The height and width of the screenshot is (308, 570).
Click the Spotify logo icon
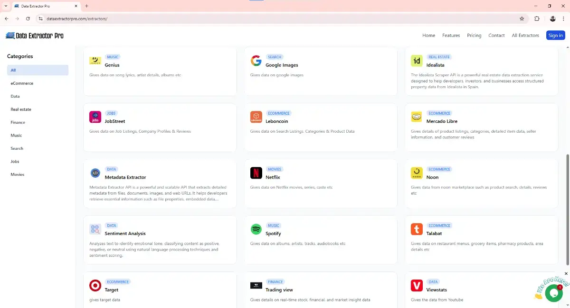[256, 229]
